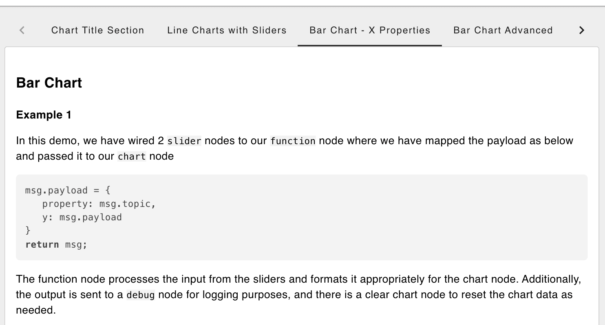Click the inline 'debug' code word
The width and height of the screenshot is (605, 325).
pos(141,295)
